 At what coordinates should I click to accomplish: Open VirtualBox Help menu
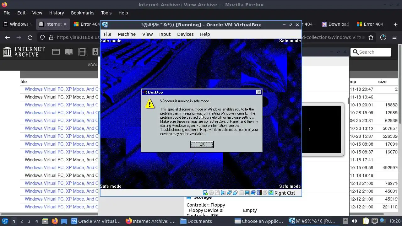205,34
